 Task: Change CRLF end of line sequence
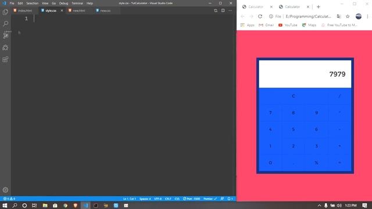click(168, 199)
